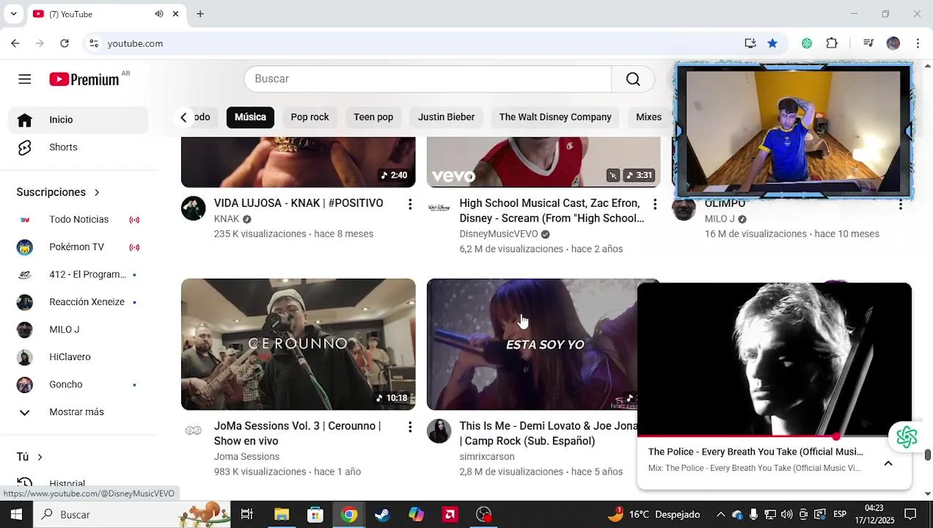Click the miniplayer red progress bar
Screen dimensions: 933x528
click(x=775, y=436)
